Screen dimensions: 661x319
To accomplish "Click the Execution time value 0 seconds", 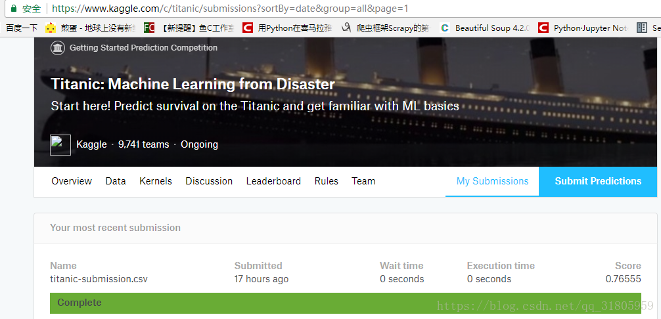I will coord(489,279).
